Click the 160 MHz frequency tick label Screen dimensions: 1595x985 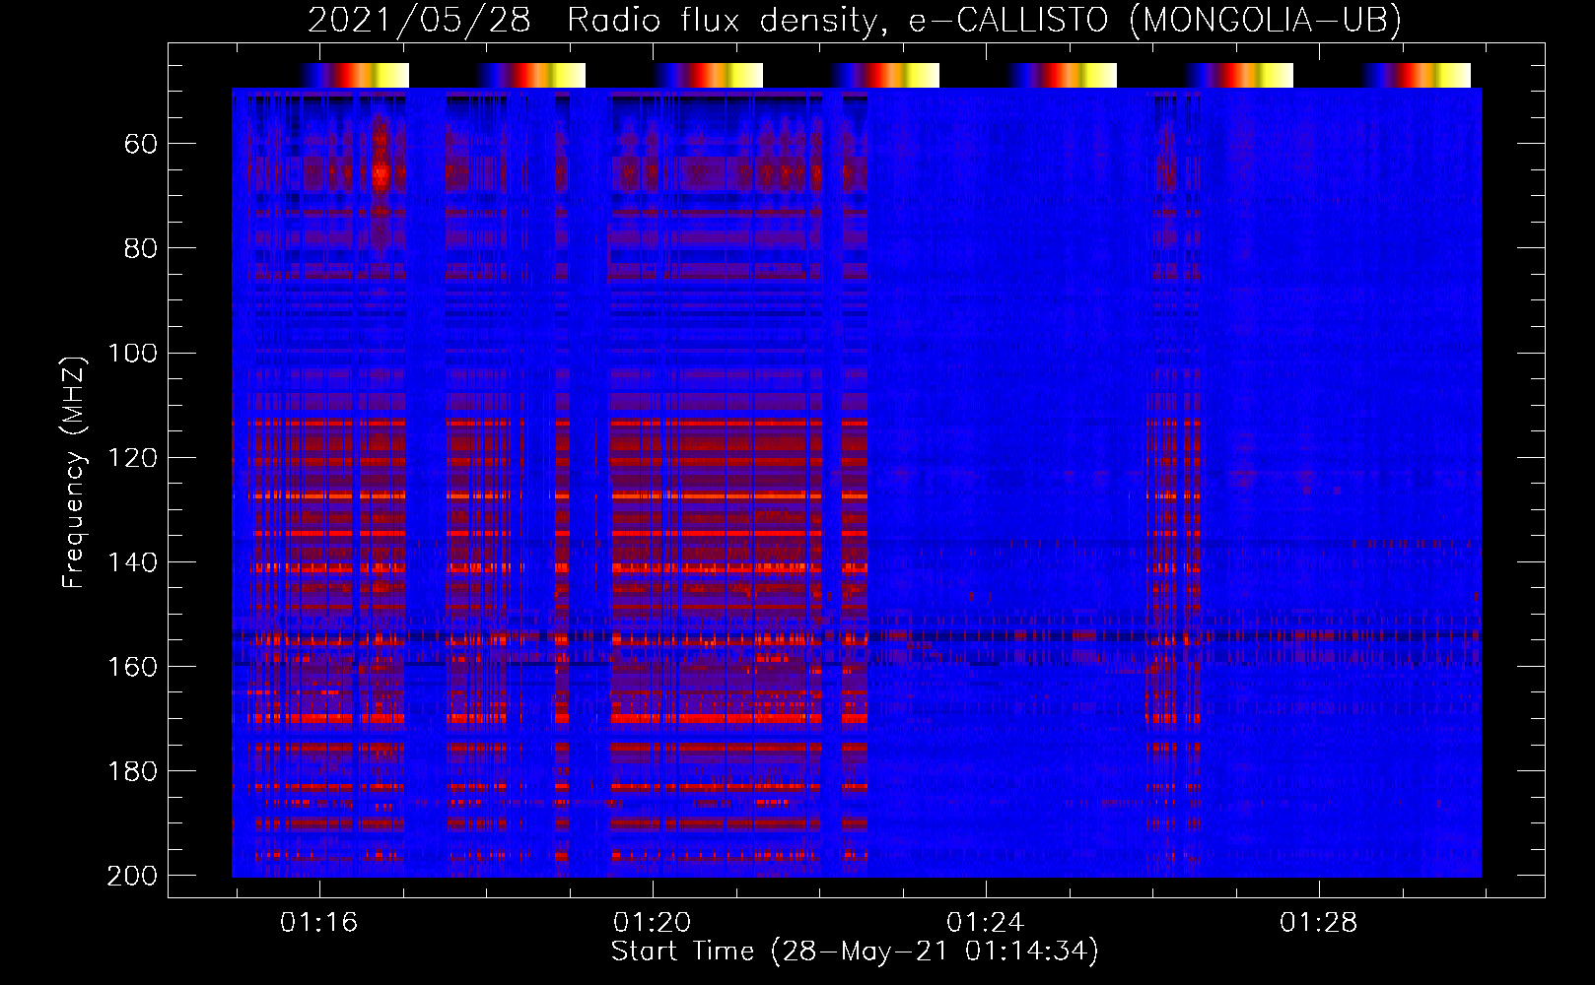coord(132,667)
